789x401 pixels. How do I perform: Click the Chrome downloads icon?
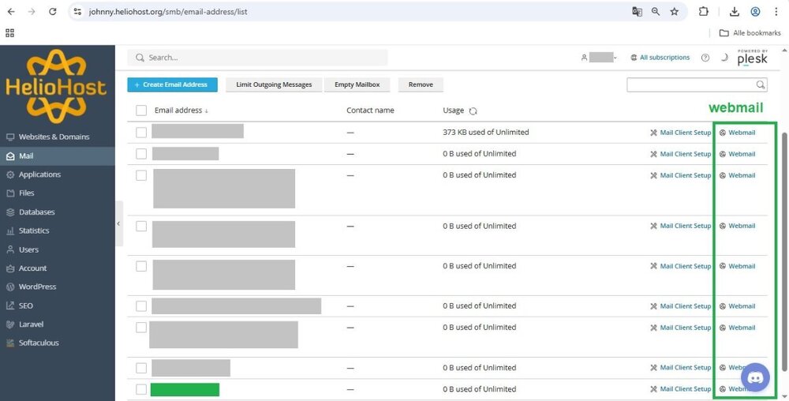[x=734, y=12]
